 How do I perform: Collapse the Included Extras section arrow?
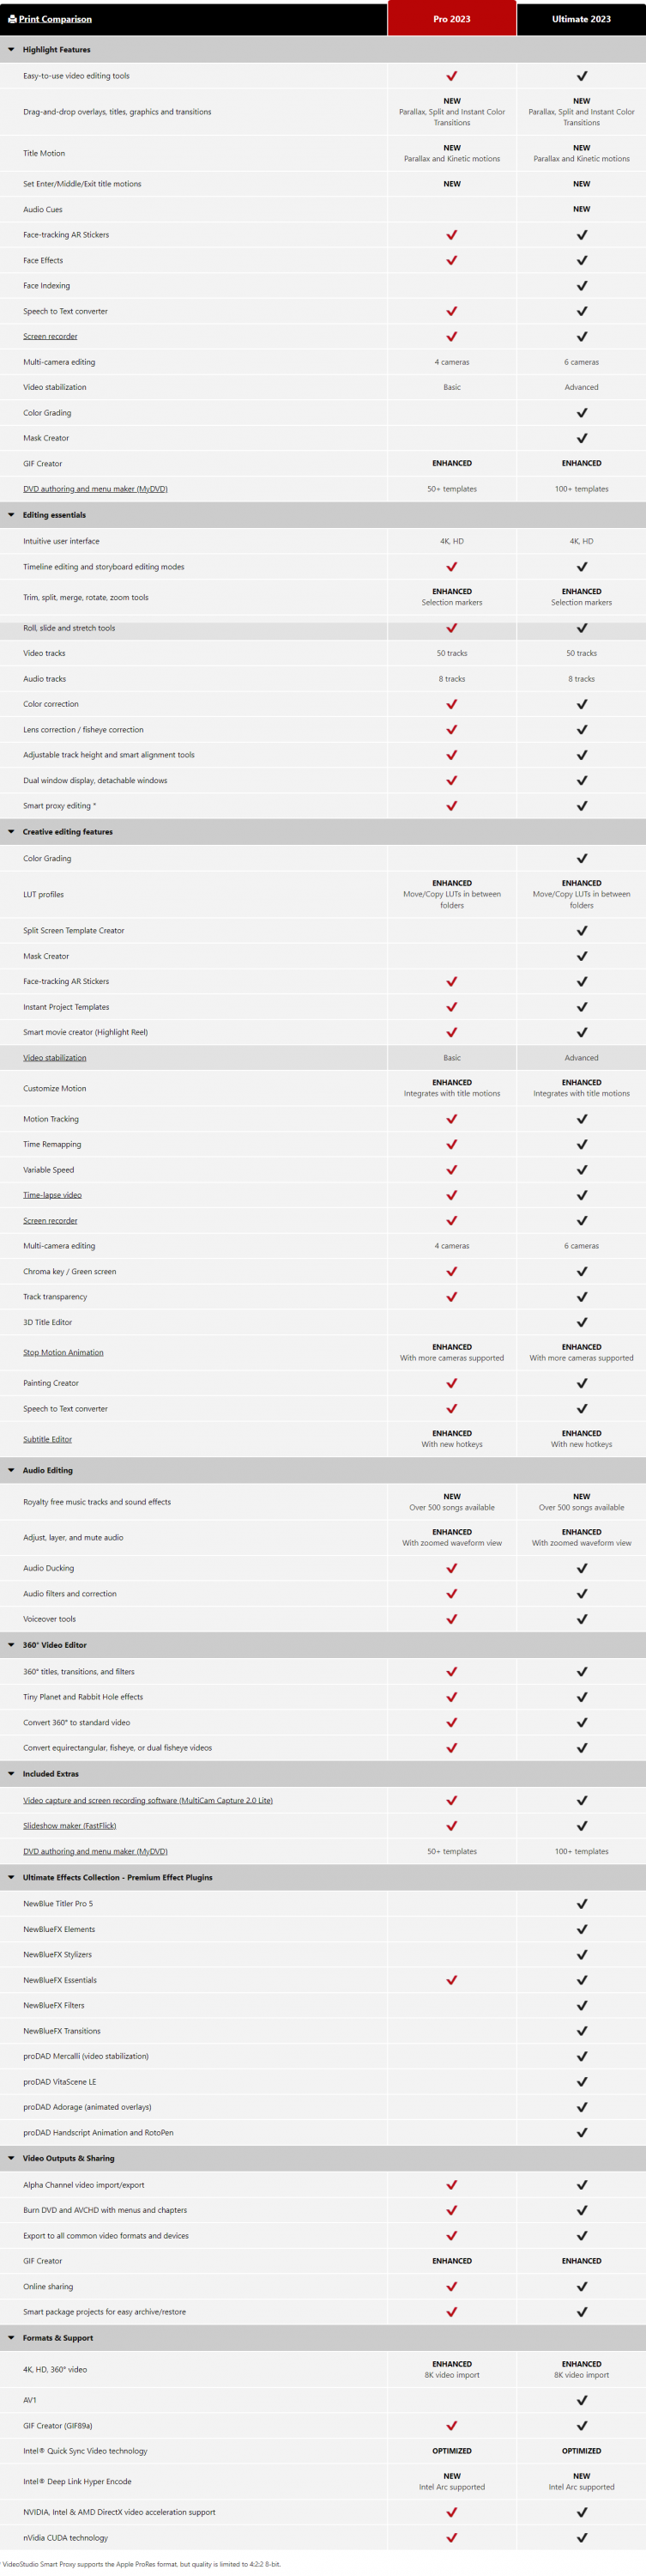point(11,1774)
